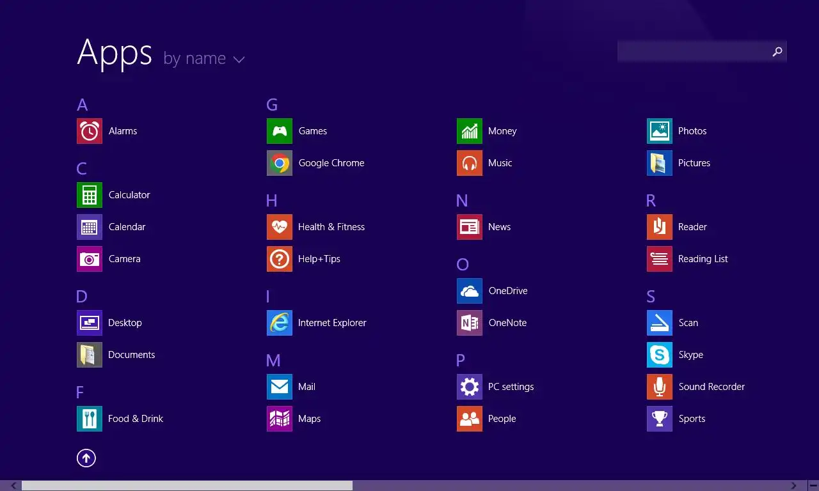Open the Alarms app tile
The image size is (819, 491).
coord(90,131)
